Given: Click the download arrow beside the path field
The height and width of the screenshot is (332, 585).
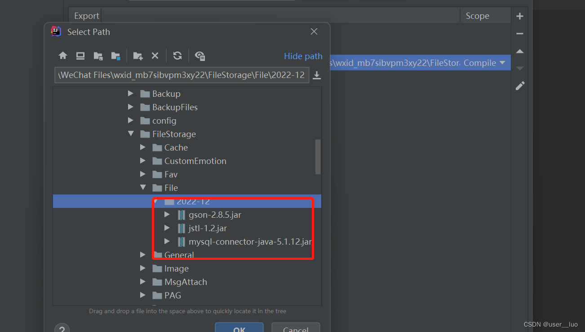Looking at the screenshot, I should pyautogui.click(x=316, y=75).
